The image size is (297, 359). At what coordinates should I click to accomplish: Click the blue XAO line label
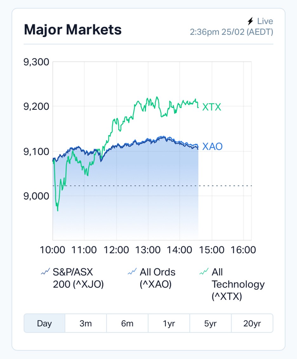pyautogui.click(x=212, y=147)
